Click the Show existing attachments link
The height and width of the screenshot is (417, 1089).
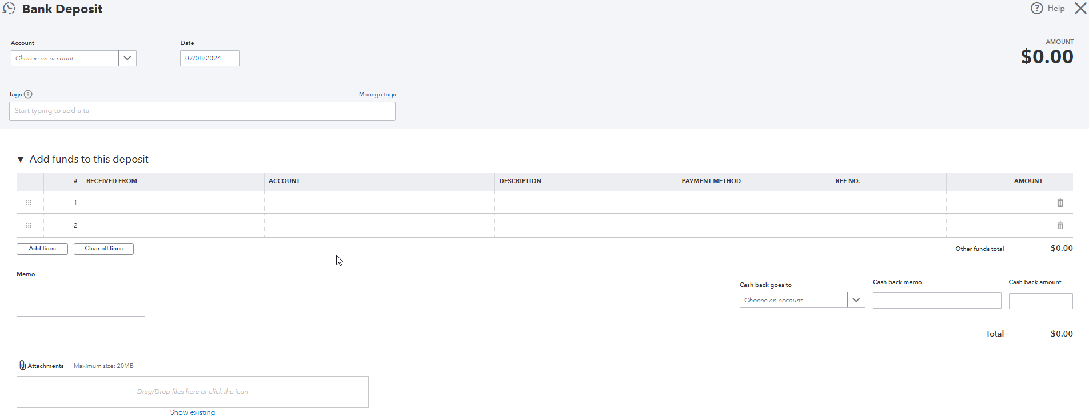[193, 412]
